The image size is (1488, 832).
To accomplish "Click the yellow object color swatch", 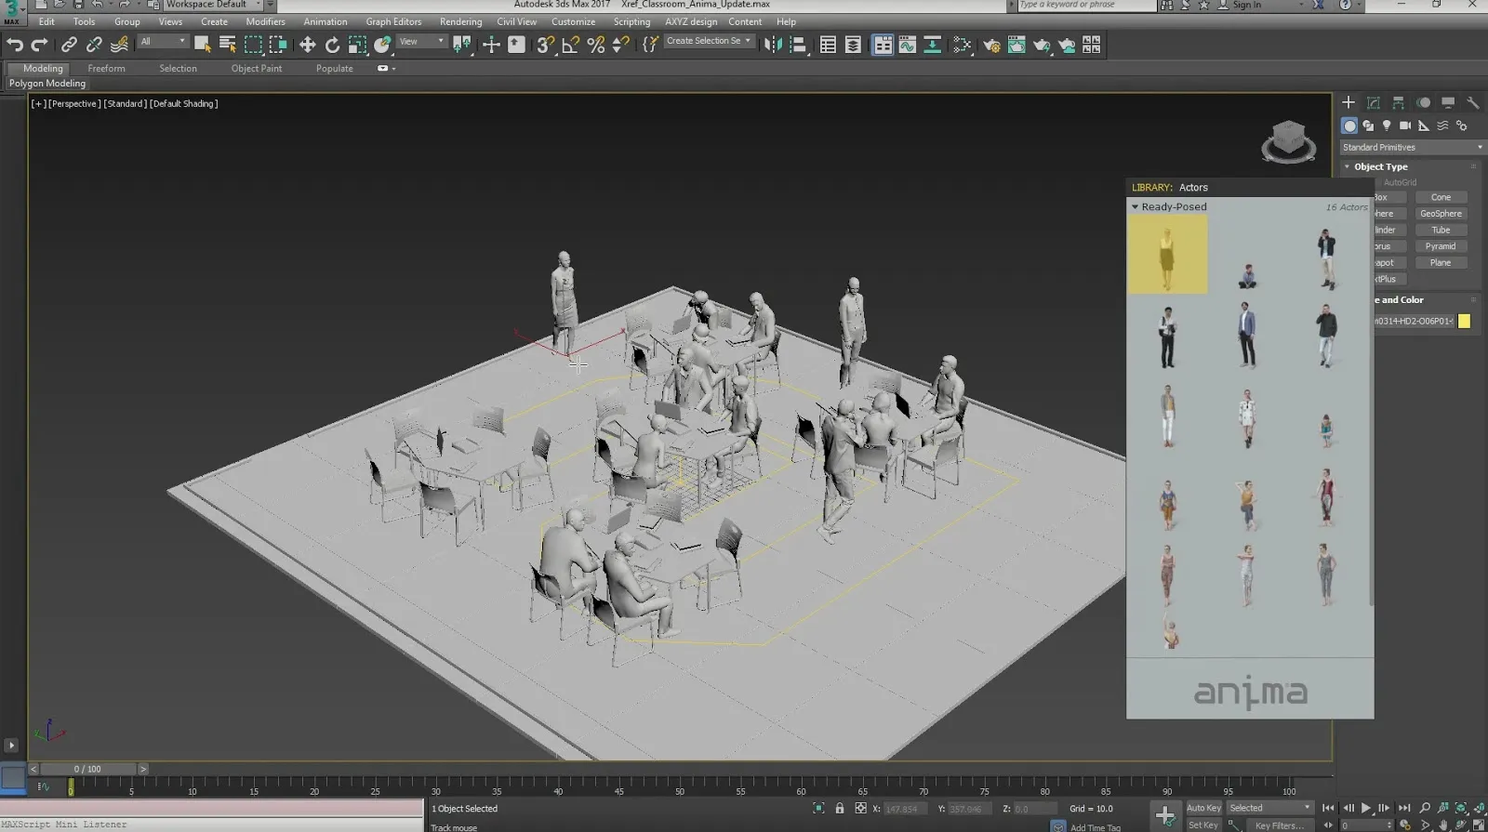I will point(1464,321).
